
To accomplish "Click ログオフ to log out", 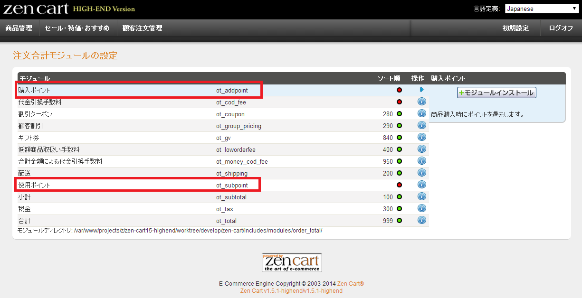I will click(561, 28).
